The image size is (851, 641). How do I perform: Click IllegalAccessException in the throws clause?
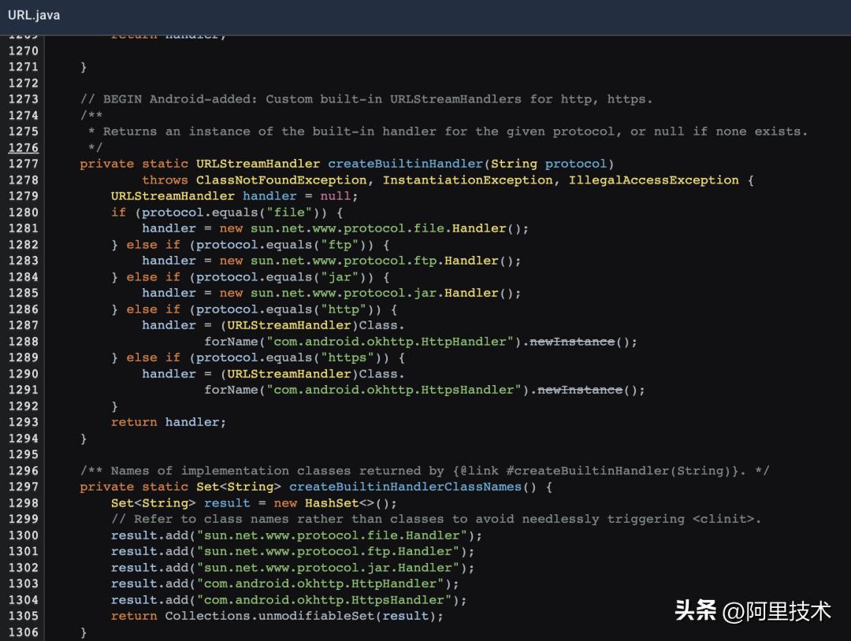(x=653, y=180)
